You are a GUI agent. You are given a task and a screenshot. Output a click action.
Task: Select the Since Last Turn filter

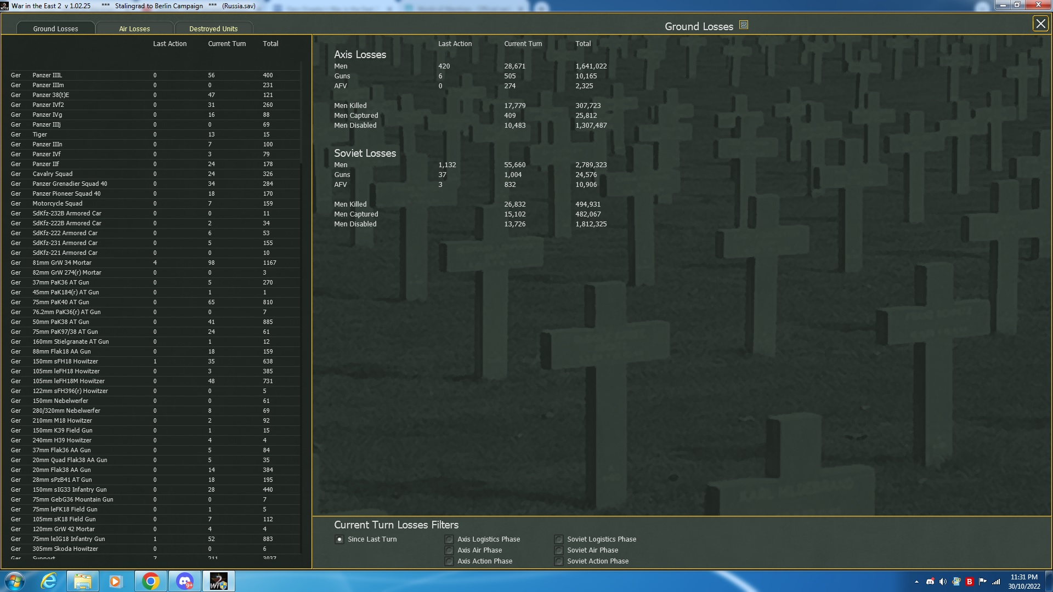pyautogui.click(x=339, y=539)
